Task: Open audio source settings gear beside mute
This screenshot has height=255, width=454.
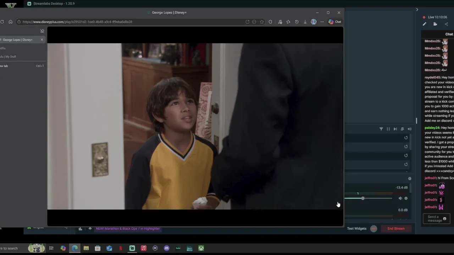Action: 406,198
